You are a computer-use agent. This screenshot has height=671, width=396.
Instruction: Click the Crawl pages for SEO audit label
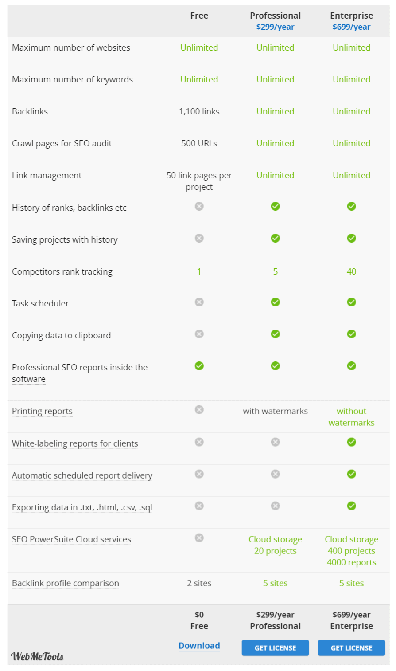(x=62, y=144)
